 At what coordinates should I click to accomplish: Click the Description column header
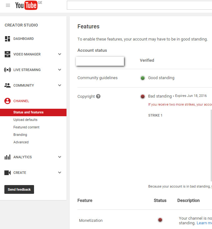pos(189,200)
